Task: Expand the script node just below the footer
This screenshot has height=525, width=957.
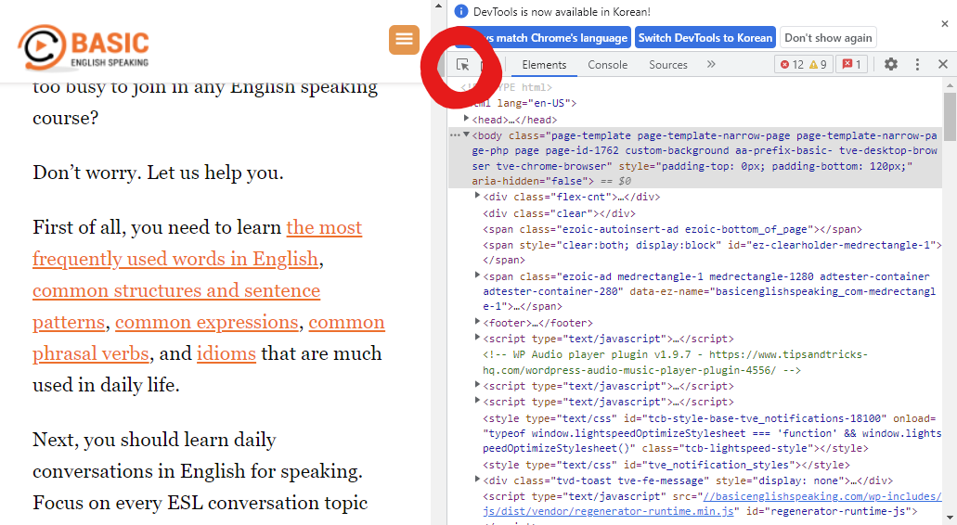Action: [x=477, y=338]
